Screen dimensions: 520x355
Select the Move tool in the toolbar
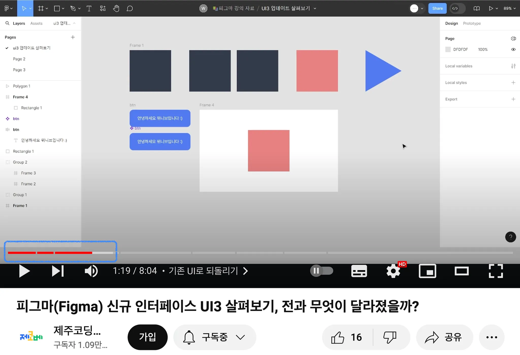24,8
